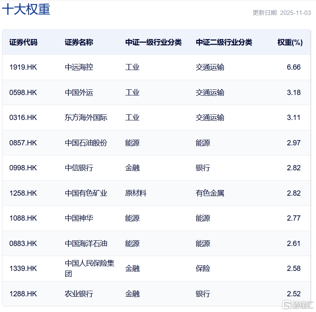Click the 中证二级行业分类 column header

pos(224,42)
